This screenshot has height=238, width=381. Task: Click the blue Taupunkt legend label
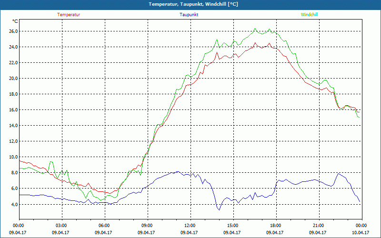coord(189,15)
